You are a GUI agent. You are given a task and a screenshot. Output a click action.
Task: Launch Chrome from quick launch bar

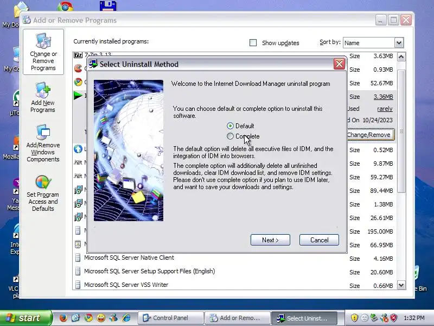coord(88,318)
